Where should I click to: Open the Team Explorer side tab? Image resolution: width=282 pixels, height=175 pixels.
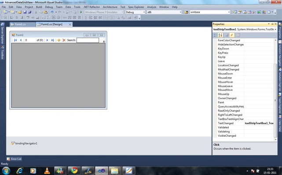click(280, 103)
